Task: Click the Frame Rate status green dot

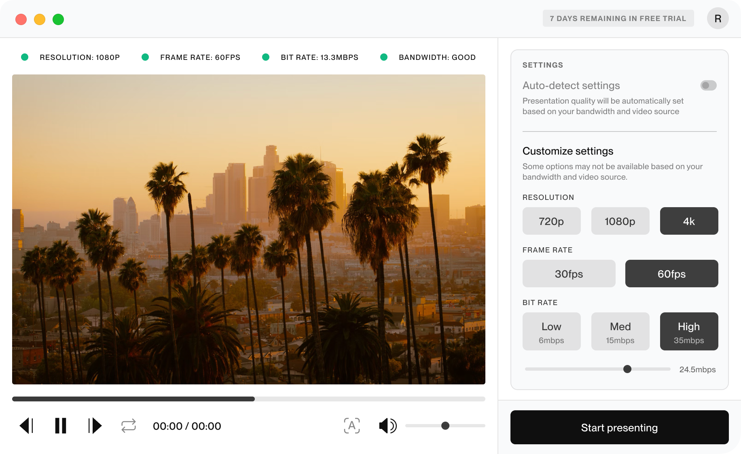Action: click(x=145, y=57)
